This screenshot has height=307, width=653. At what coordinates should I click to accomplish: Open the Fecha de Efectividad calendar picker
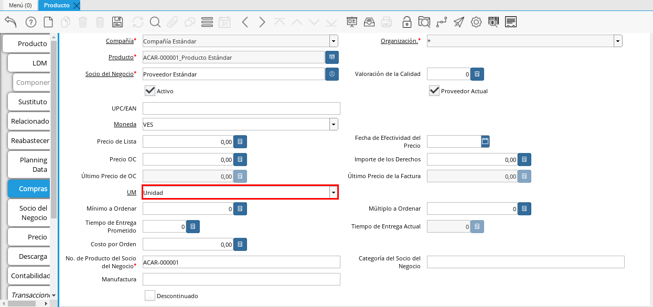coord(485,141)
